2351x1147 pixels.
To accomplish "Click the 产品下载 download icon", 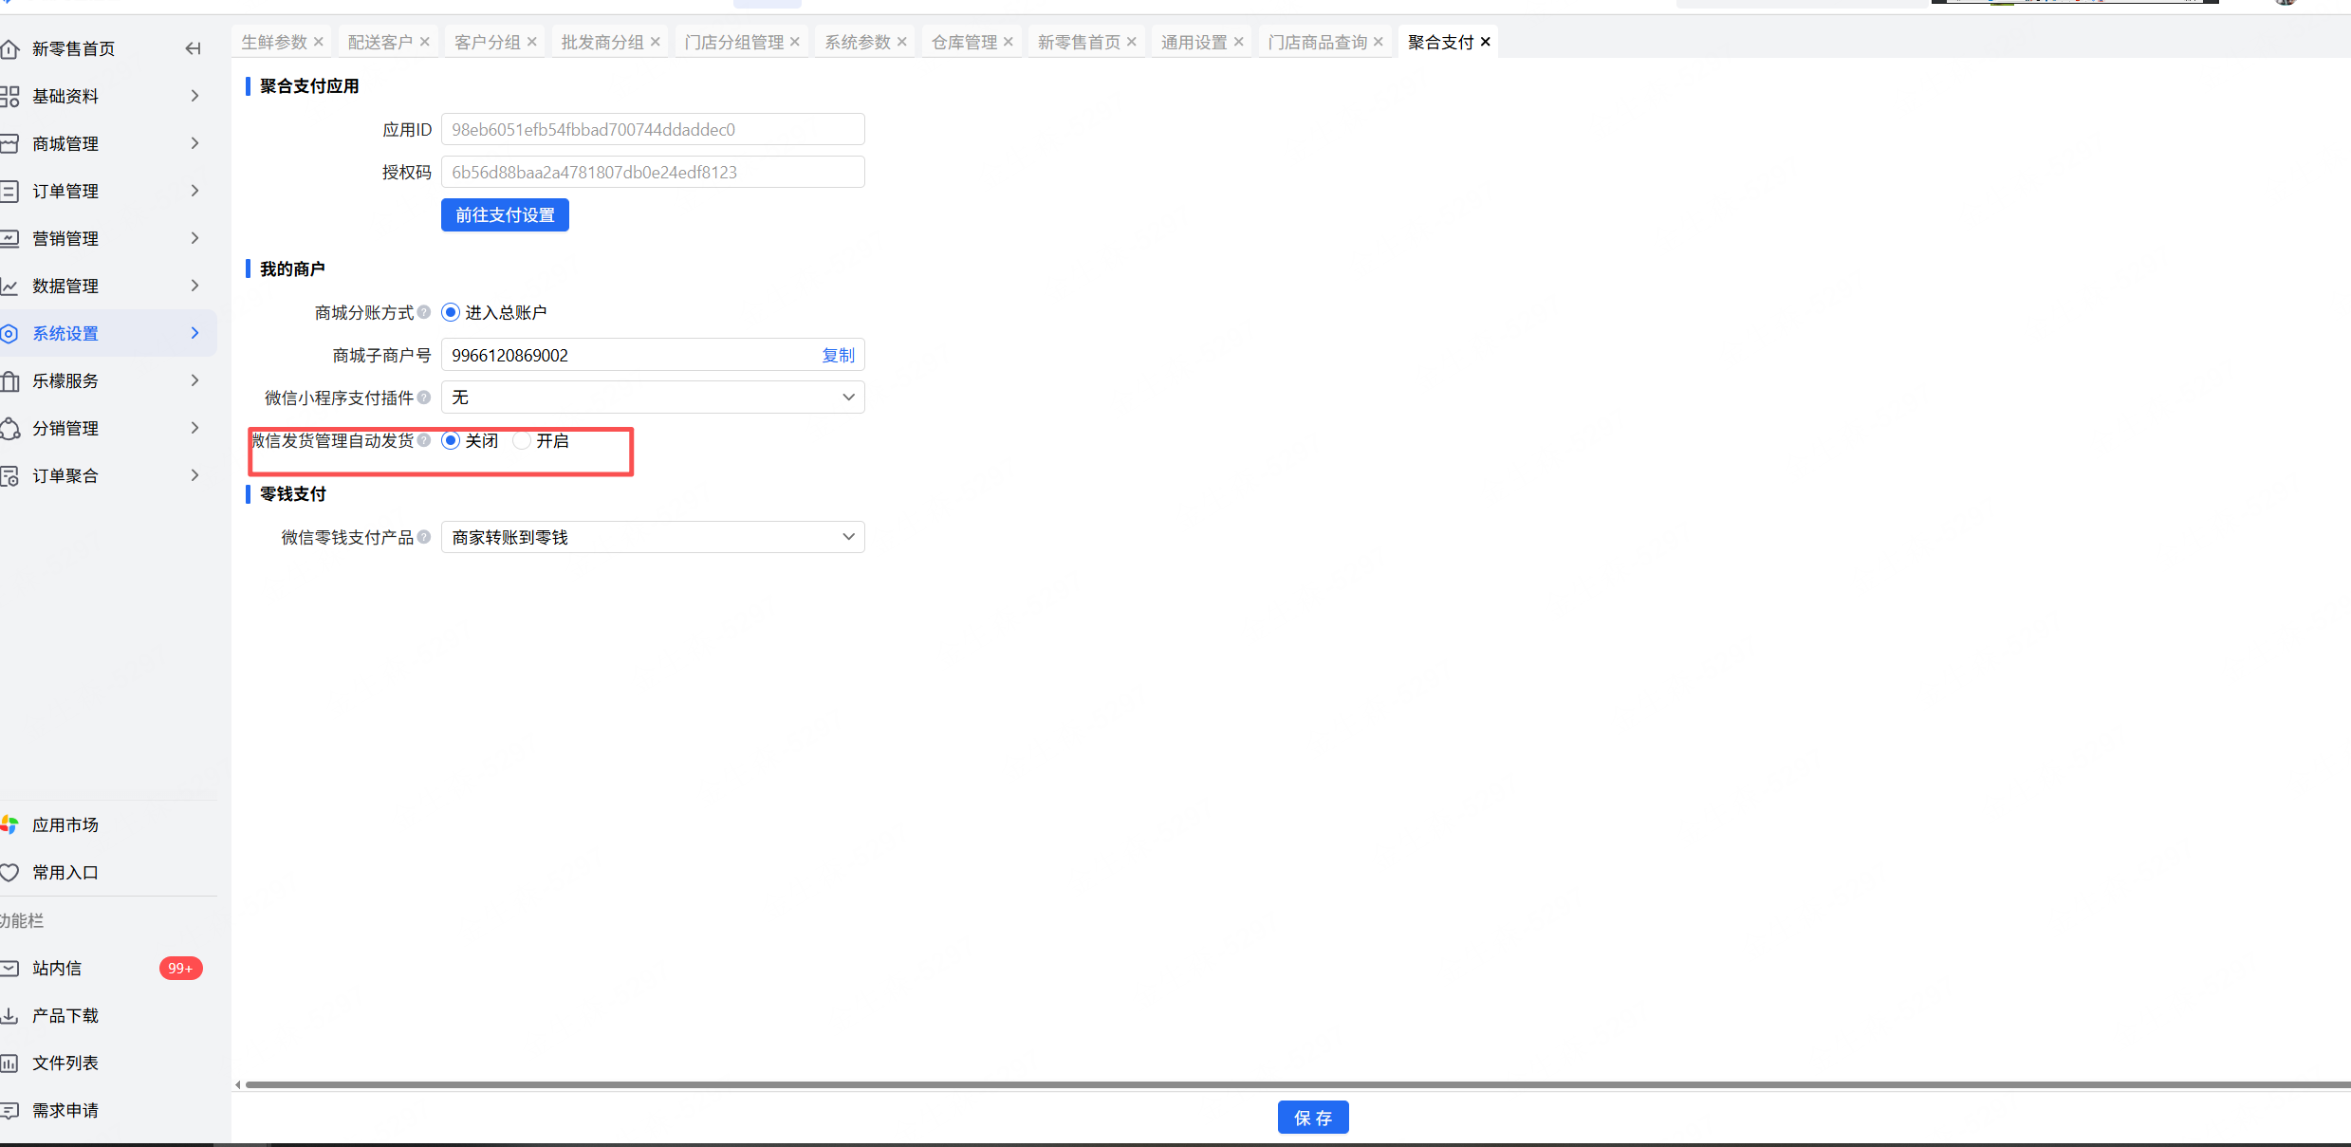I will (x=9, y=1015).
